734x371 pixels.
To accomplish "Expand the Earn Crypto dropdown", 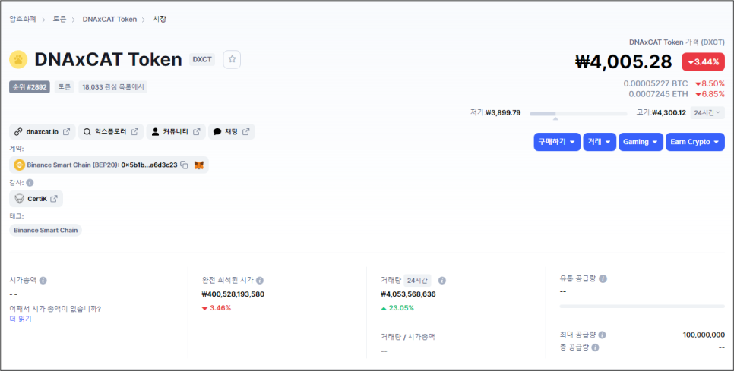I will tap(695, 142).
